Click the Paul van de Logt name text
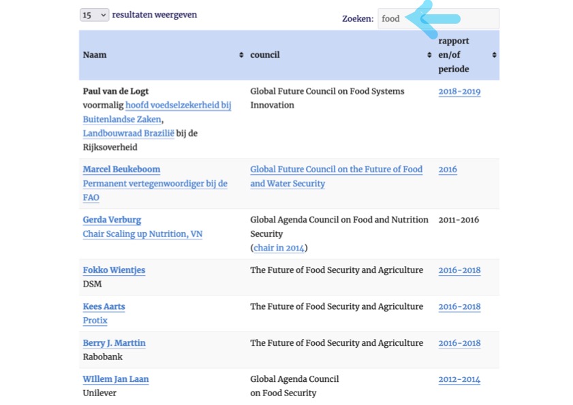This screenshot has height=405, width=573. tap(116, 91)
